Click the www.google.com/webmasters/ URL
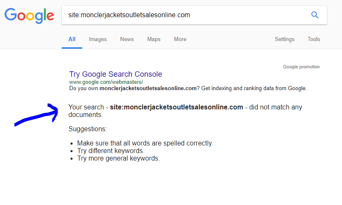 [106, 82]
